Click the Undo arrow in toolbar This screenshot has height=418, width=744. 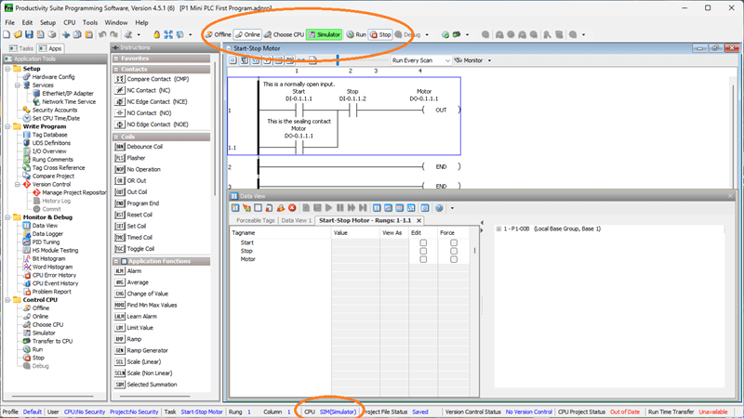pos(102,34)
